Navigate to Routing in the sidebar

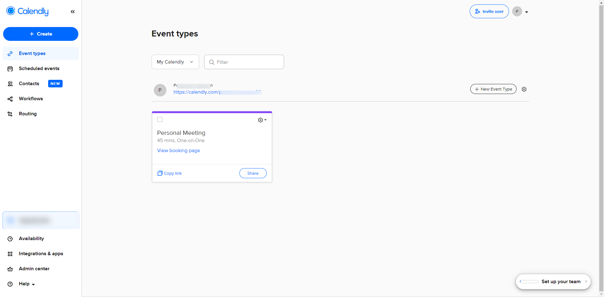point(41,114)
